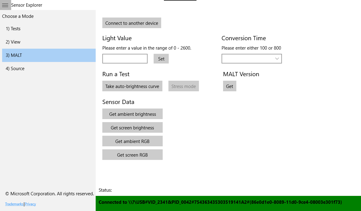Select the MALT mode item
Screen dimensions: 361x211
click(x=48, y=55)
